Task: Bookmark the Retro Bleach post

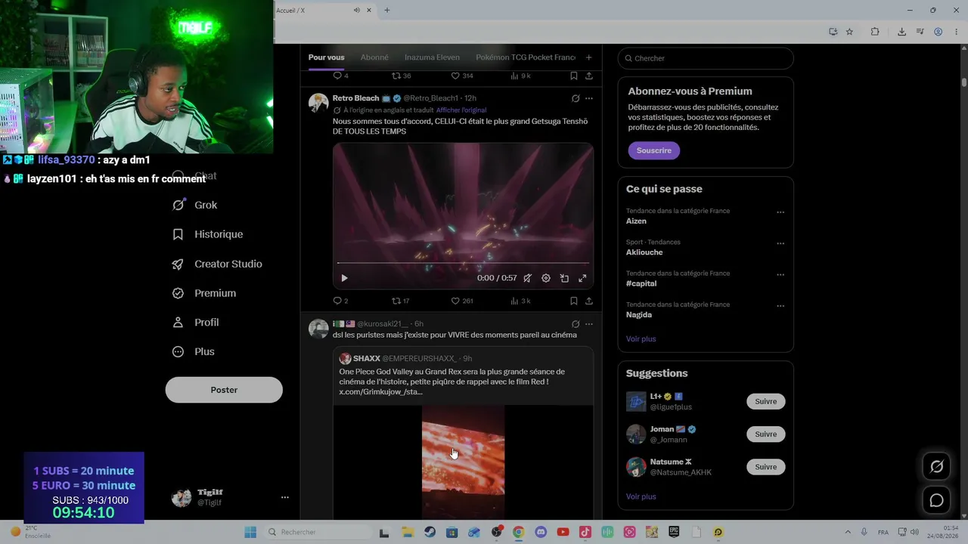Action: (574, 301)
